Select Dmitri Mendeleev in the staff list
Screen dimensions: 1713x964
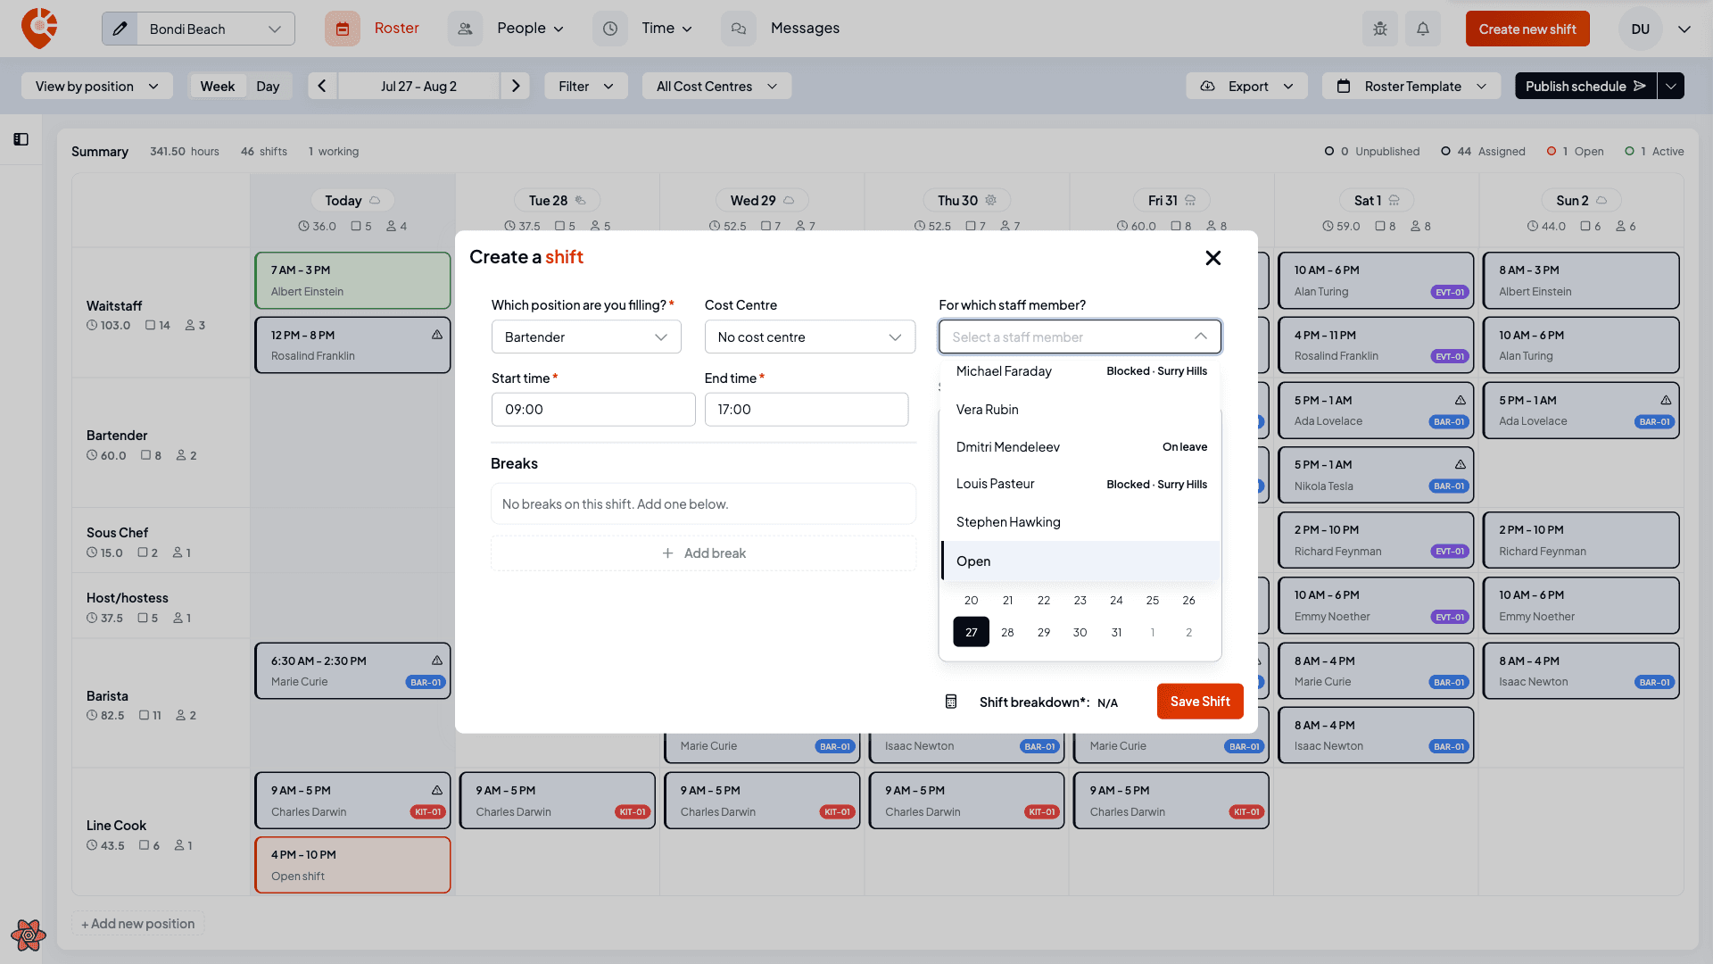tap(1080, 446)
